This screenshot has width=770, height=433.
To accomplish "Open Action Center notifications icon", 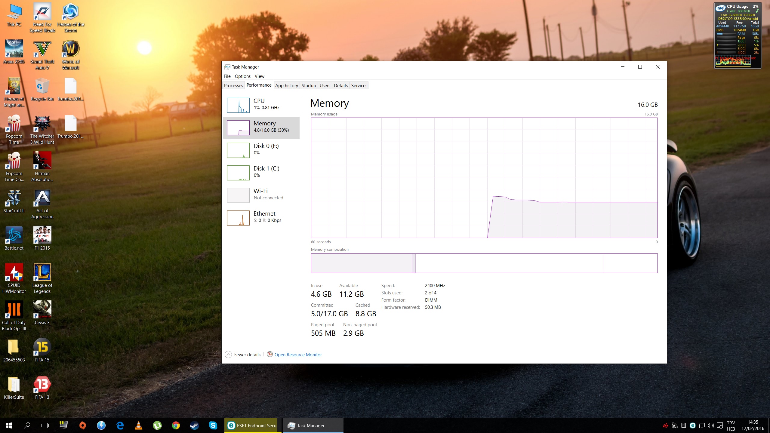I will [x=720, y=425].
